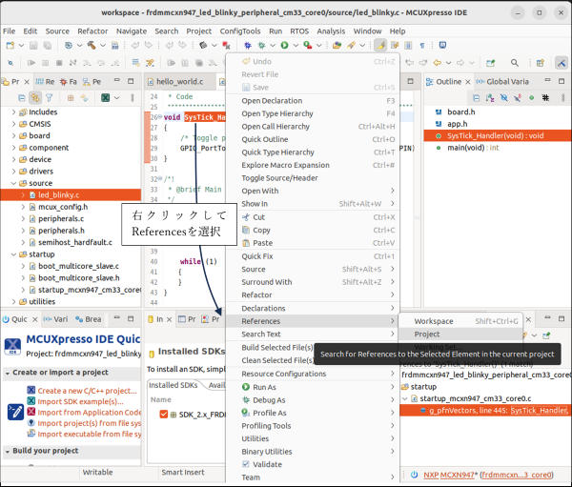Viewport: 572px width, 487px height.
Task: Expand the Includes folder in project tree
Action: pos(13,112)
